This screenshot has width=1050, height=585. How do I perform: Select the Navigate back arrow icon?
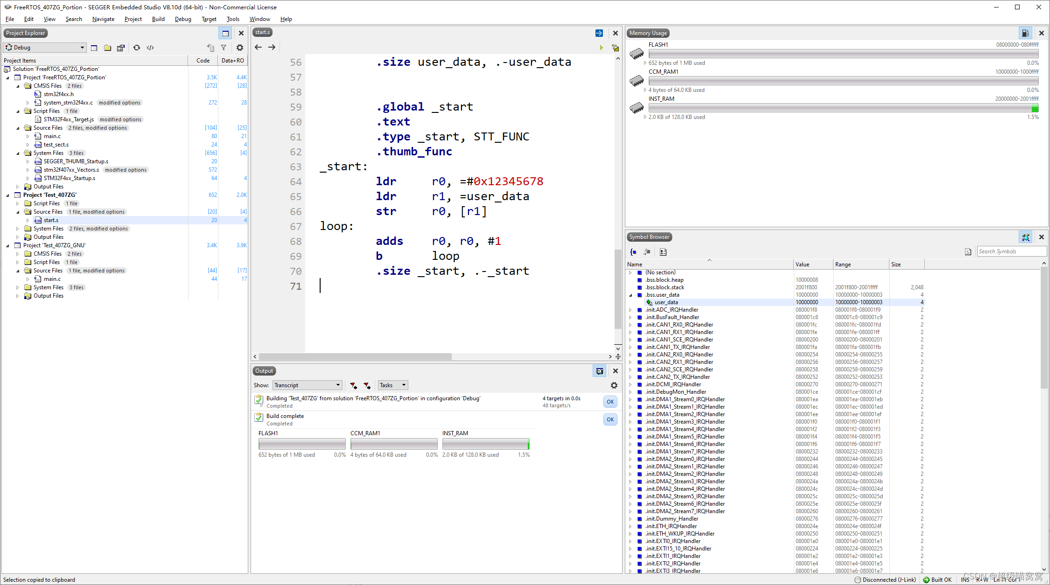coord(259,46)
